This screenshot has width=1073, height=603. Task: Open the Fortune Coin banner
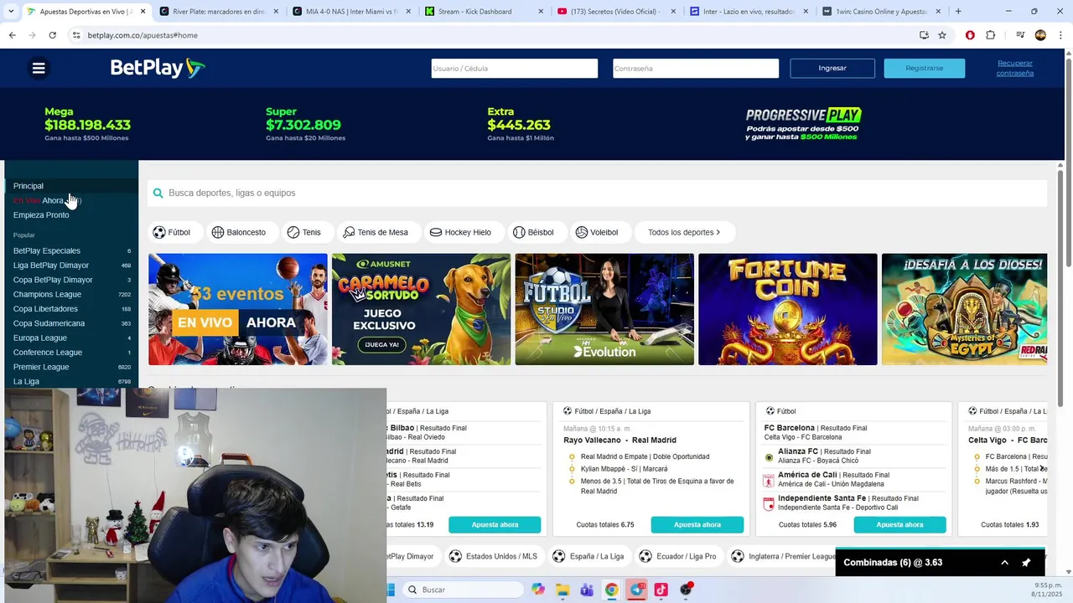[x=788, y=309]
